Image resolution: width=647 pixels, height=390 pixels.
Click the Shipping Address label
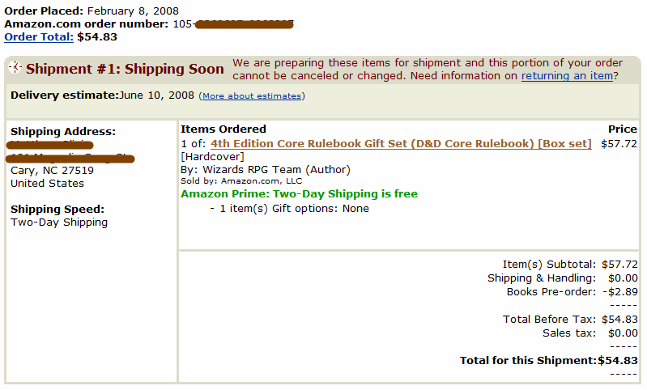(x=62, y=132)
